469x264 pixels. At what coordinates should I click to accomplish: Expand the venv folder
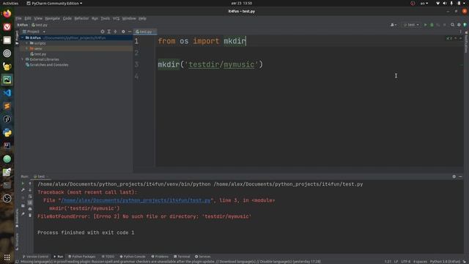tap(27, 48)
